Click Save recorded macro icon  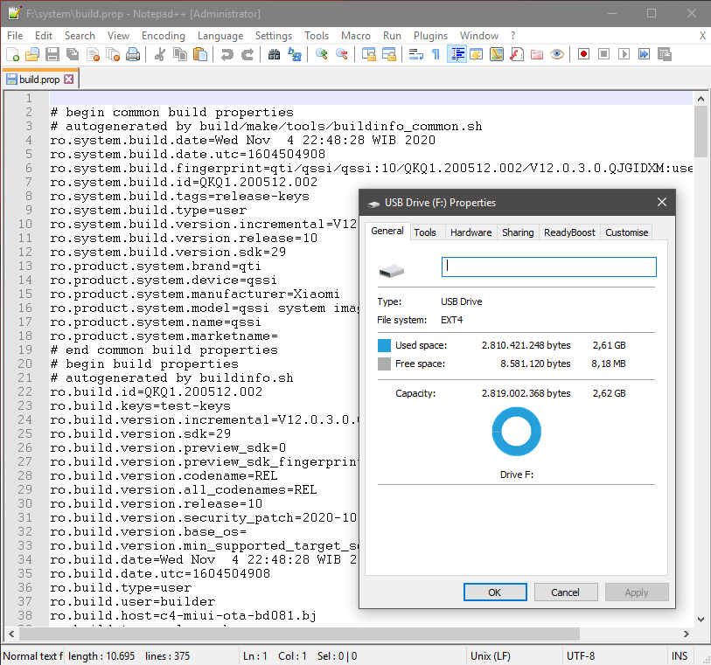[x=665, y=54]
